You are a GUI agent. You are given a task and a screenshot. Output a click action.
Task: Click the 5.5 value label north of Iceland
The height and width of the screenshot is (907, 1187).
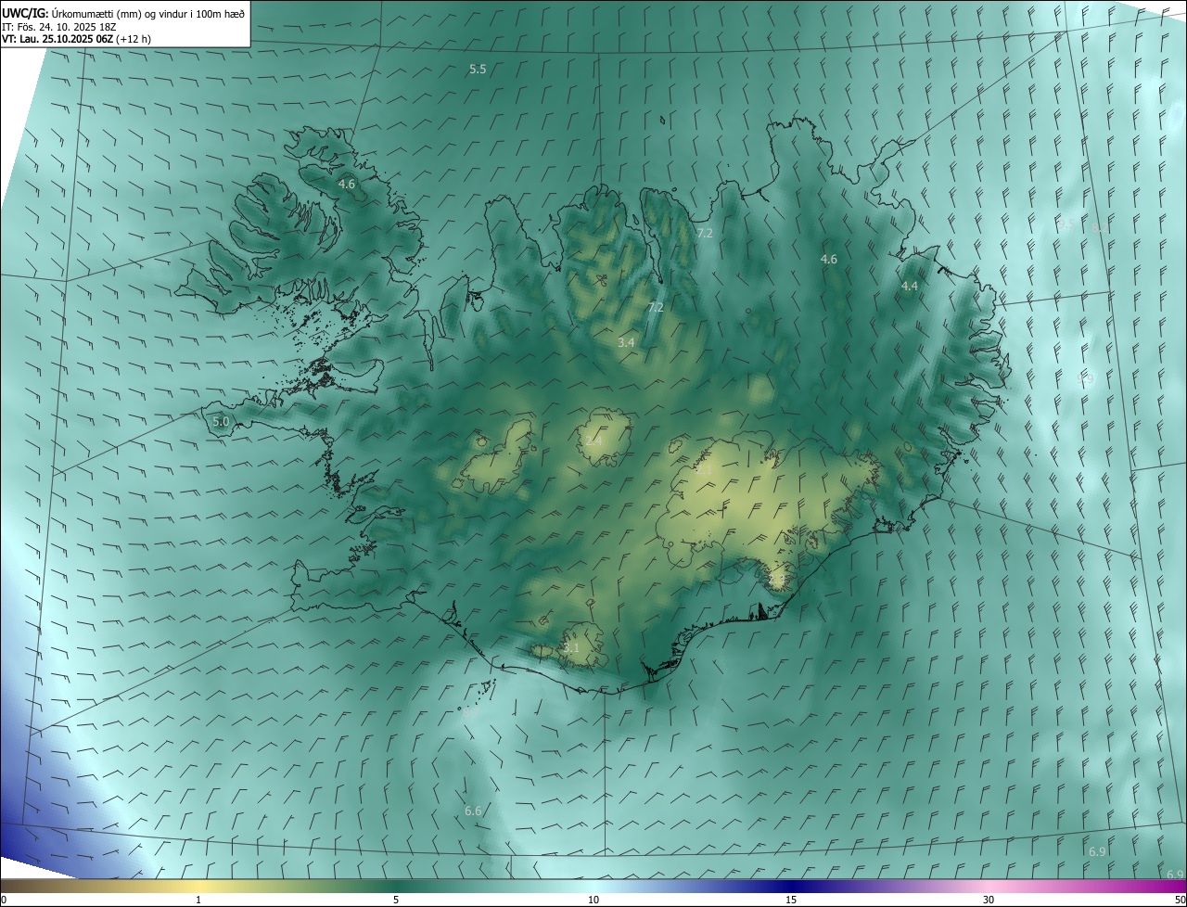[478, 70]
